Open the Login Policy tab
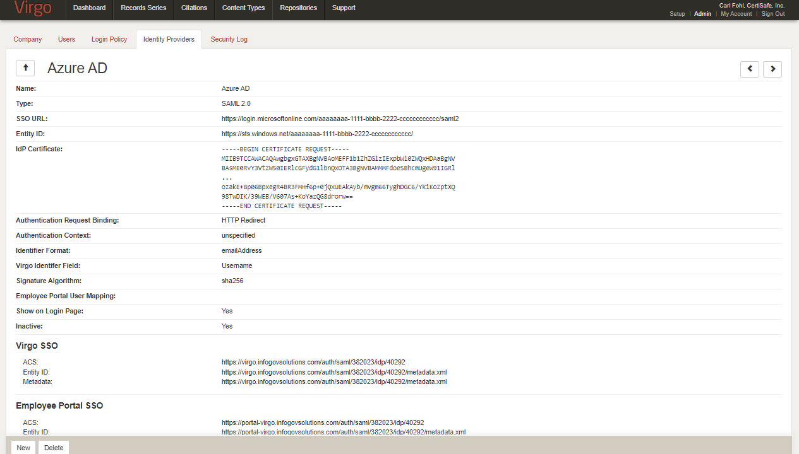 [x=109, y=39]
